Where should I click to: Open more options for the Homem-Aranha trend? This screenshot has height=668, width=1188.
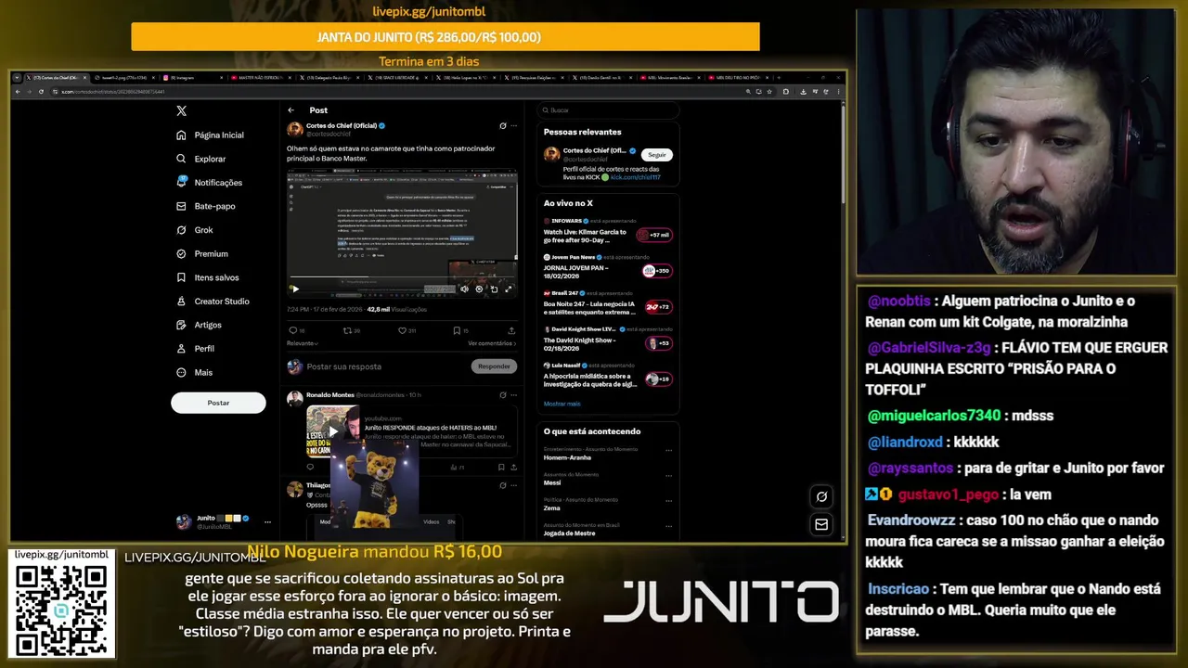pos(669,451)
